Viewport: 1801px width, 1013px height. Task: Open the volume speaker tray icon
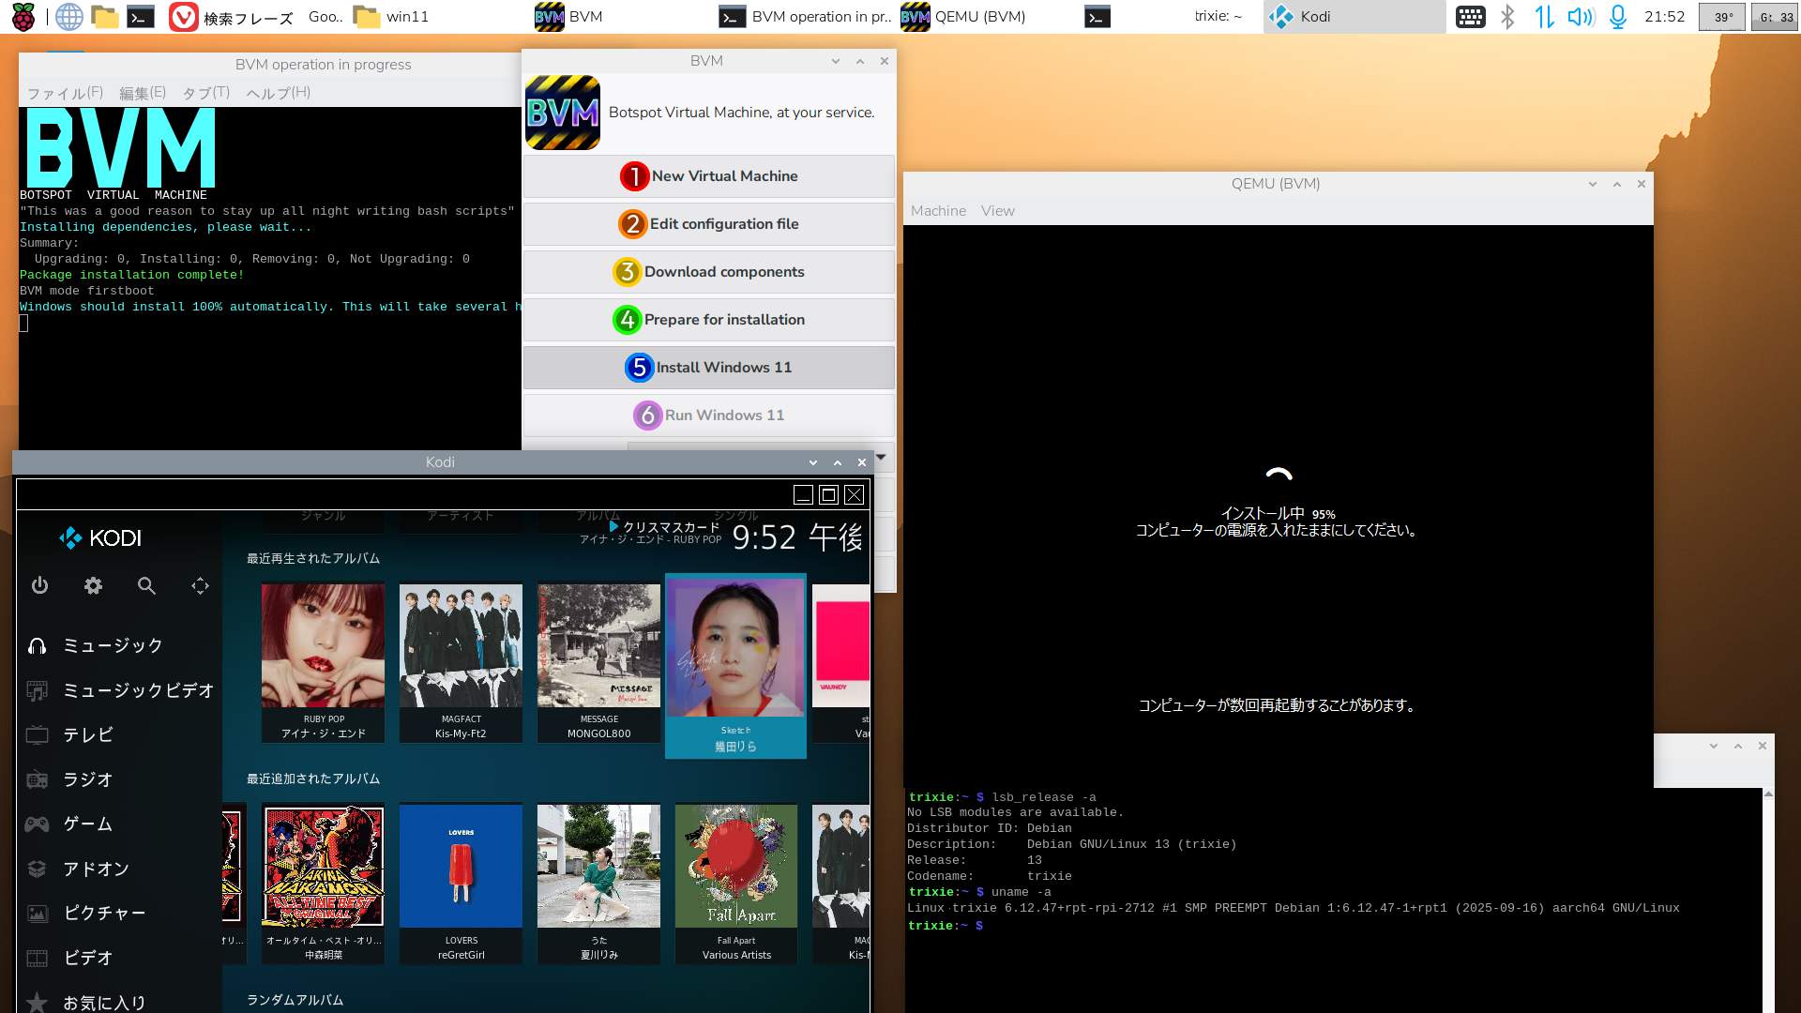tap(1581, 17)
